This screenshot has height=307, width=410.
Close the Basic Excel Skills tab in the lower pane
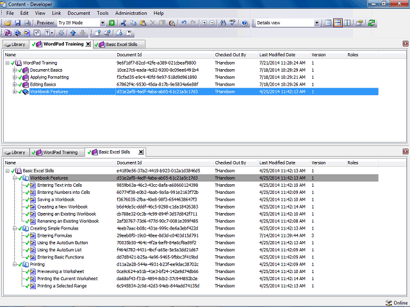[141, 152]
